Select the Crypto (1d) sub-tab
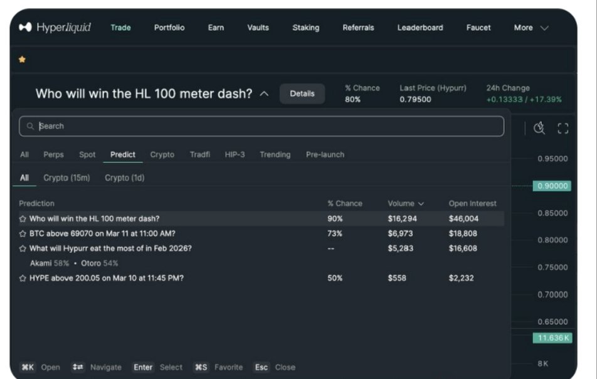The width and height of the screenshot is (597, 379). tap(125, 178)
